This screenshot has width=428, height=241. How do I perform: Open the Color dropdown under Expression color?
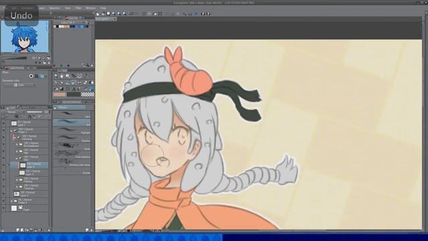(x=25, y=85)
